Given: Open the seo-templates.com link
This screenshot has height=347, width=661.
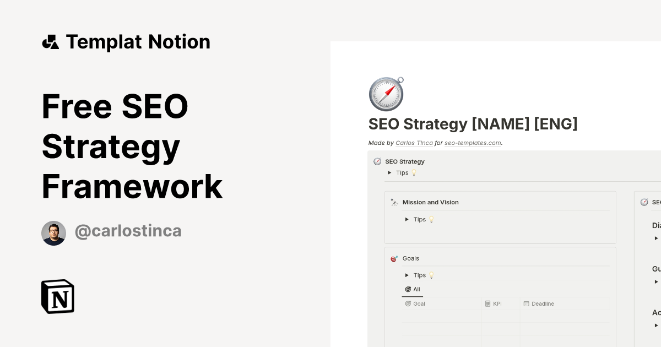Looking at the screenshot, I should point(472,143).
